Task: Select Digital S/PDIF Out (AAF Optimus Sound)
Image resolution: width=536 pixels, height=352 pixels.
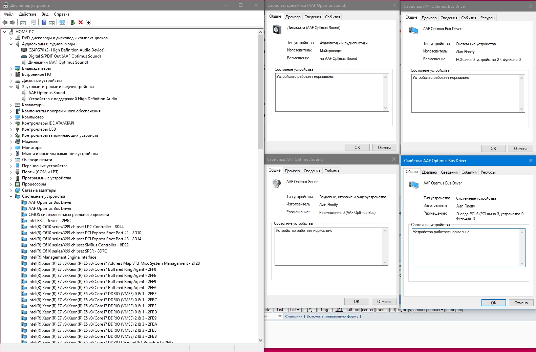Action: (x=64, y=56)
